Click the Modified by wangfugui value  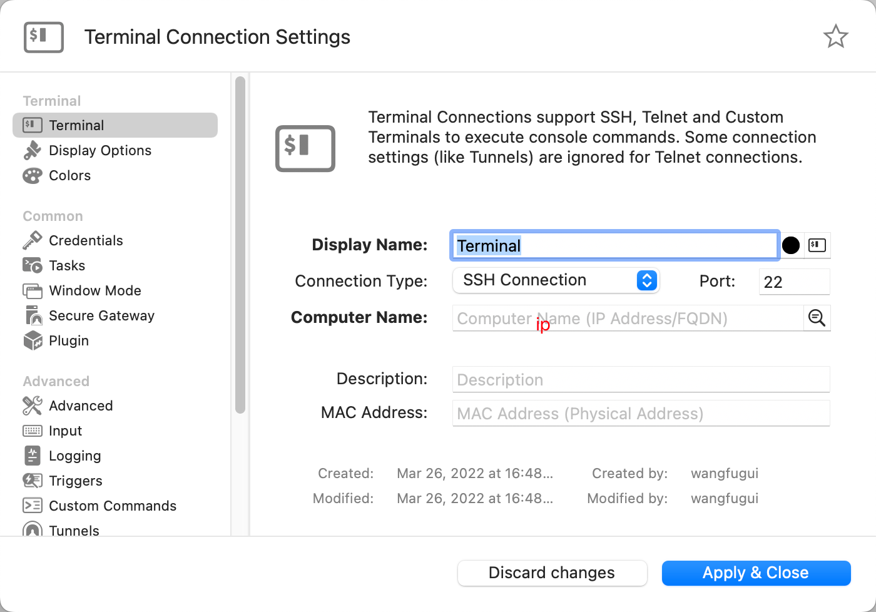tap(725, 498)
